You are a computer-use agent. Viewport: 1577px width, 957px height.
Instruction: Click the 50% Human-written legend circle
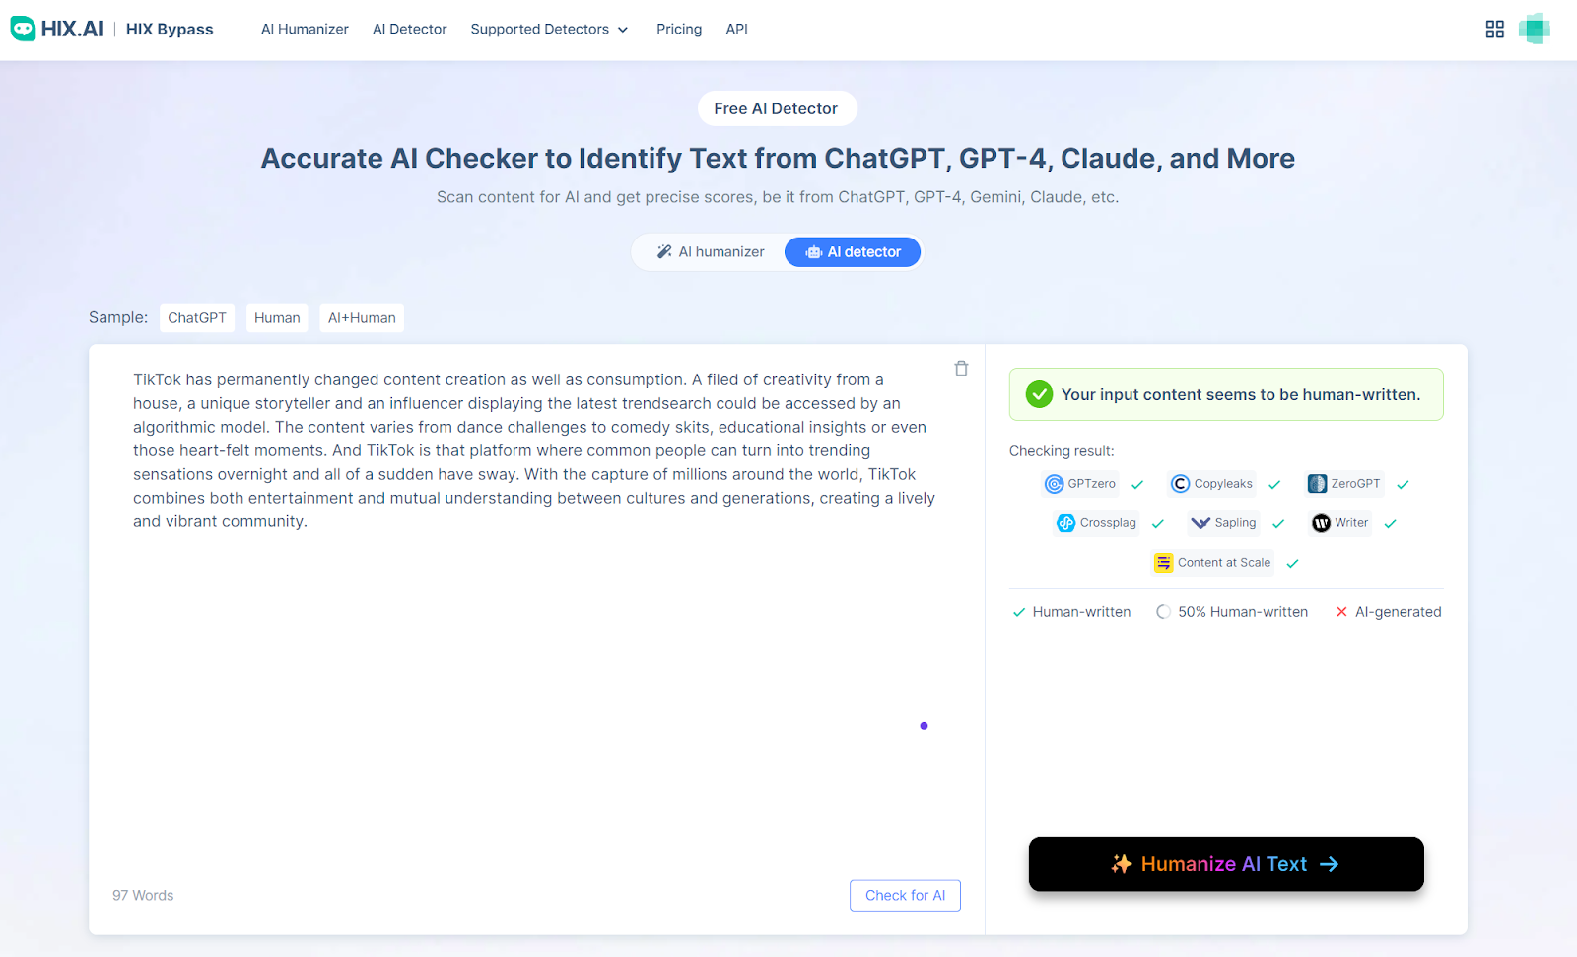(x=1164, y=612)
